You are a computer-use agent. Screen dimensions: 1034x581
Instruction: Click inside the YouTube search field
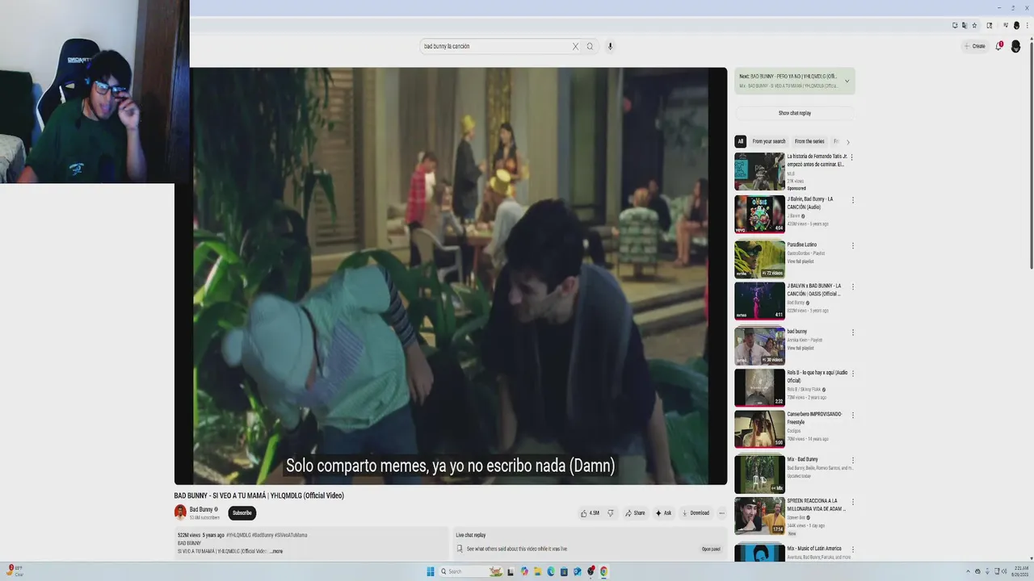(493, 46)
